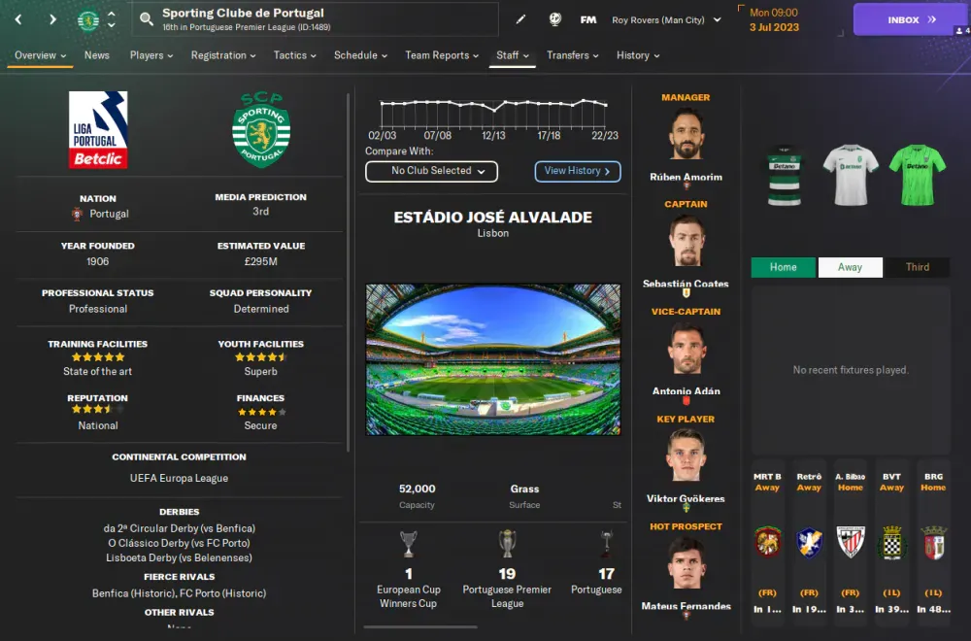This screenshot has height=641, width=971.
Task: Click the Sporting Clube de Portugal search field
Action: click(x=315, y=19)
